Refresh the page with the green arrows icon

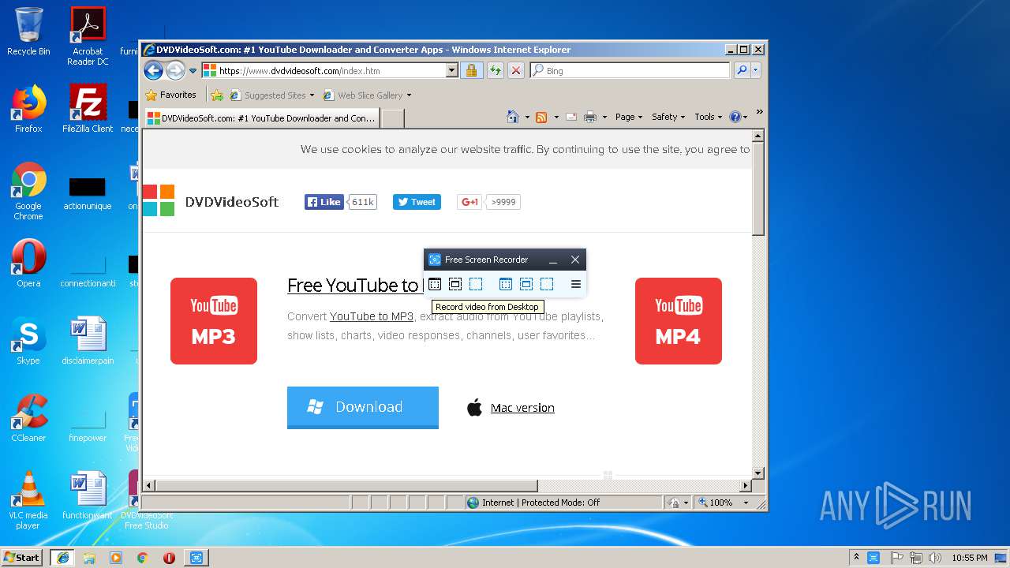(495, 70)
